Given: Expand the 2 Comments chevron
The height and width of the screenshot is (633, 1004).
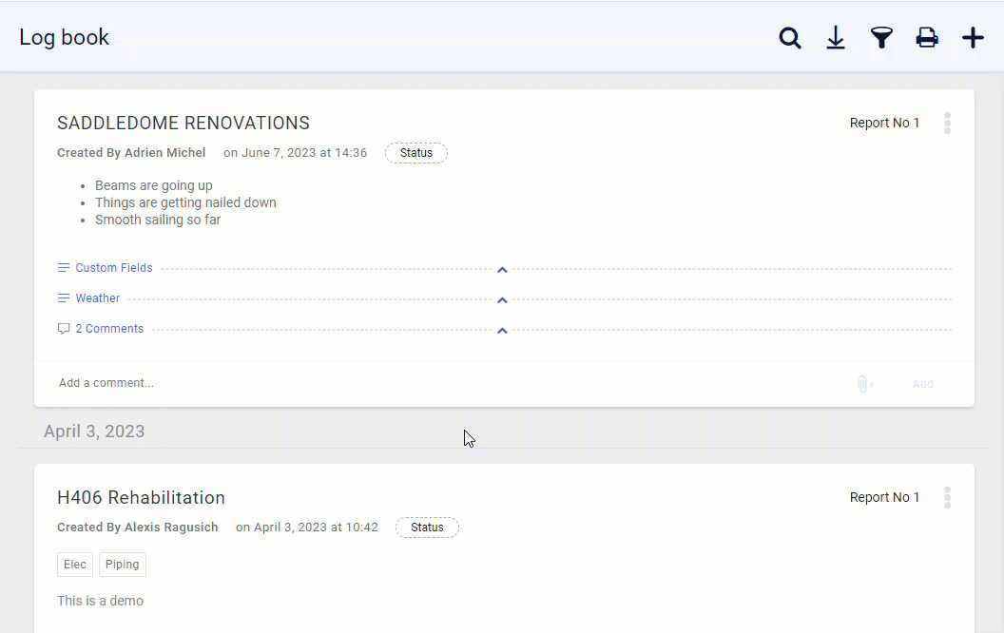Looking at the screenshot, I should click(x=503, y=331).
